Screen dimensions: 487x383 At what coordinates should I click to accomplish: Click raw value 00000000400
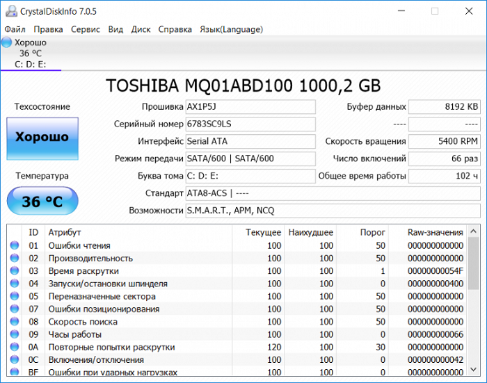[x=436, y=284]
